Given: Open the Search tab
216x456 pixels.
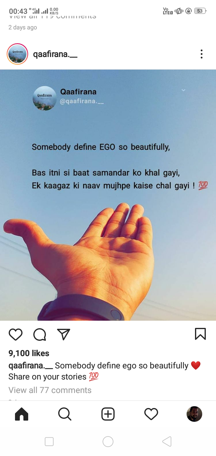Looking at the screenshot, I should tap(65, 414).
